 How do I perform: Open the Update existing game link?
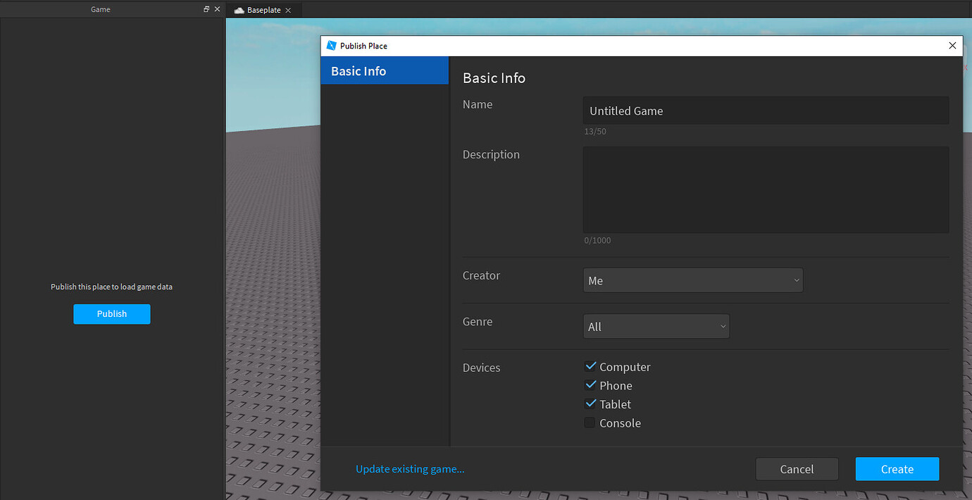pos(410,469)
